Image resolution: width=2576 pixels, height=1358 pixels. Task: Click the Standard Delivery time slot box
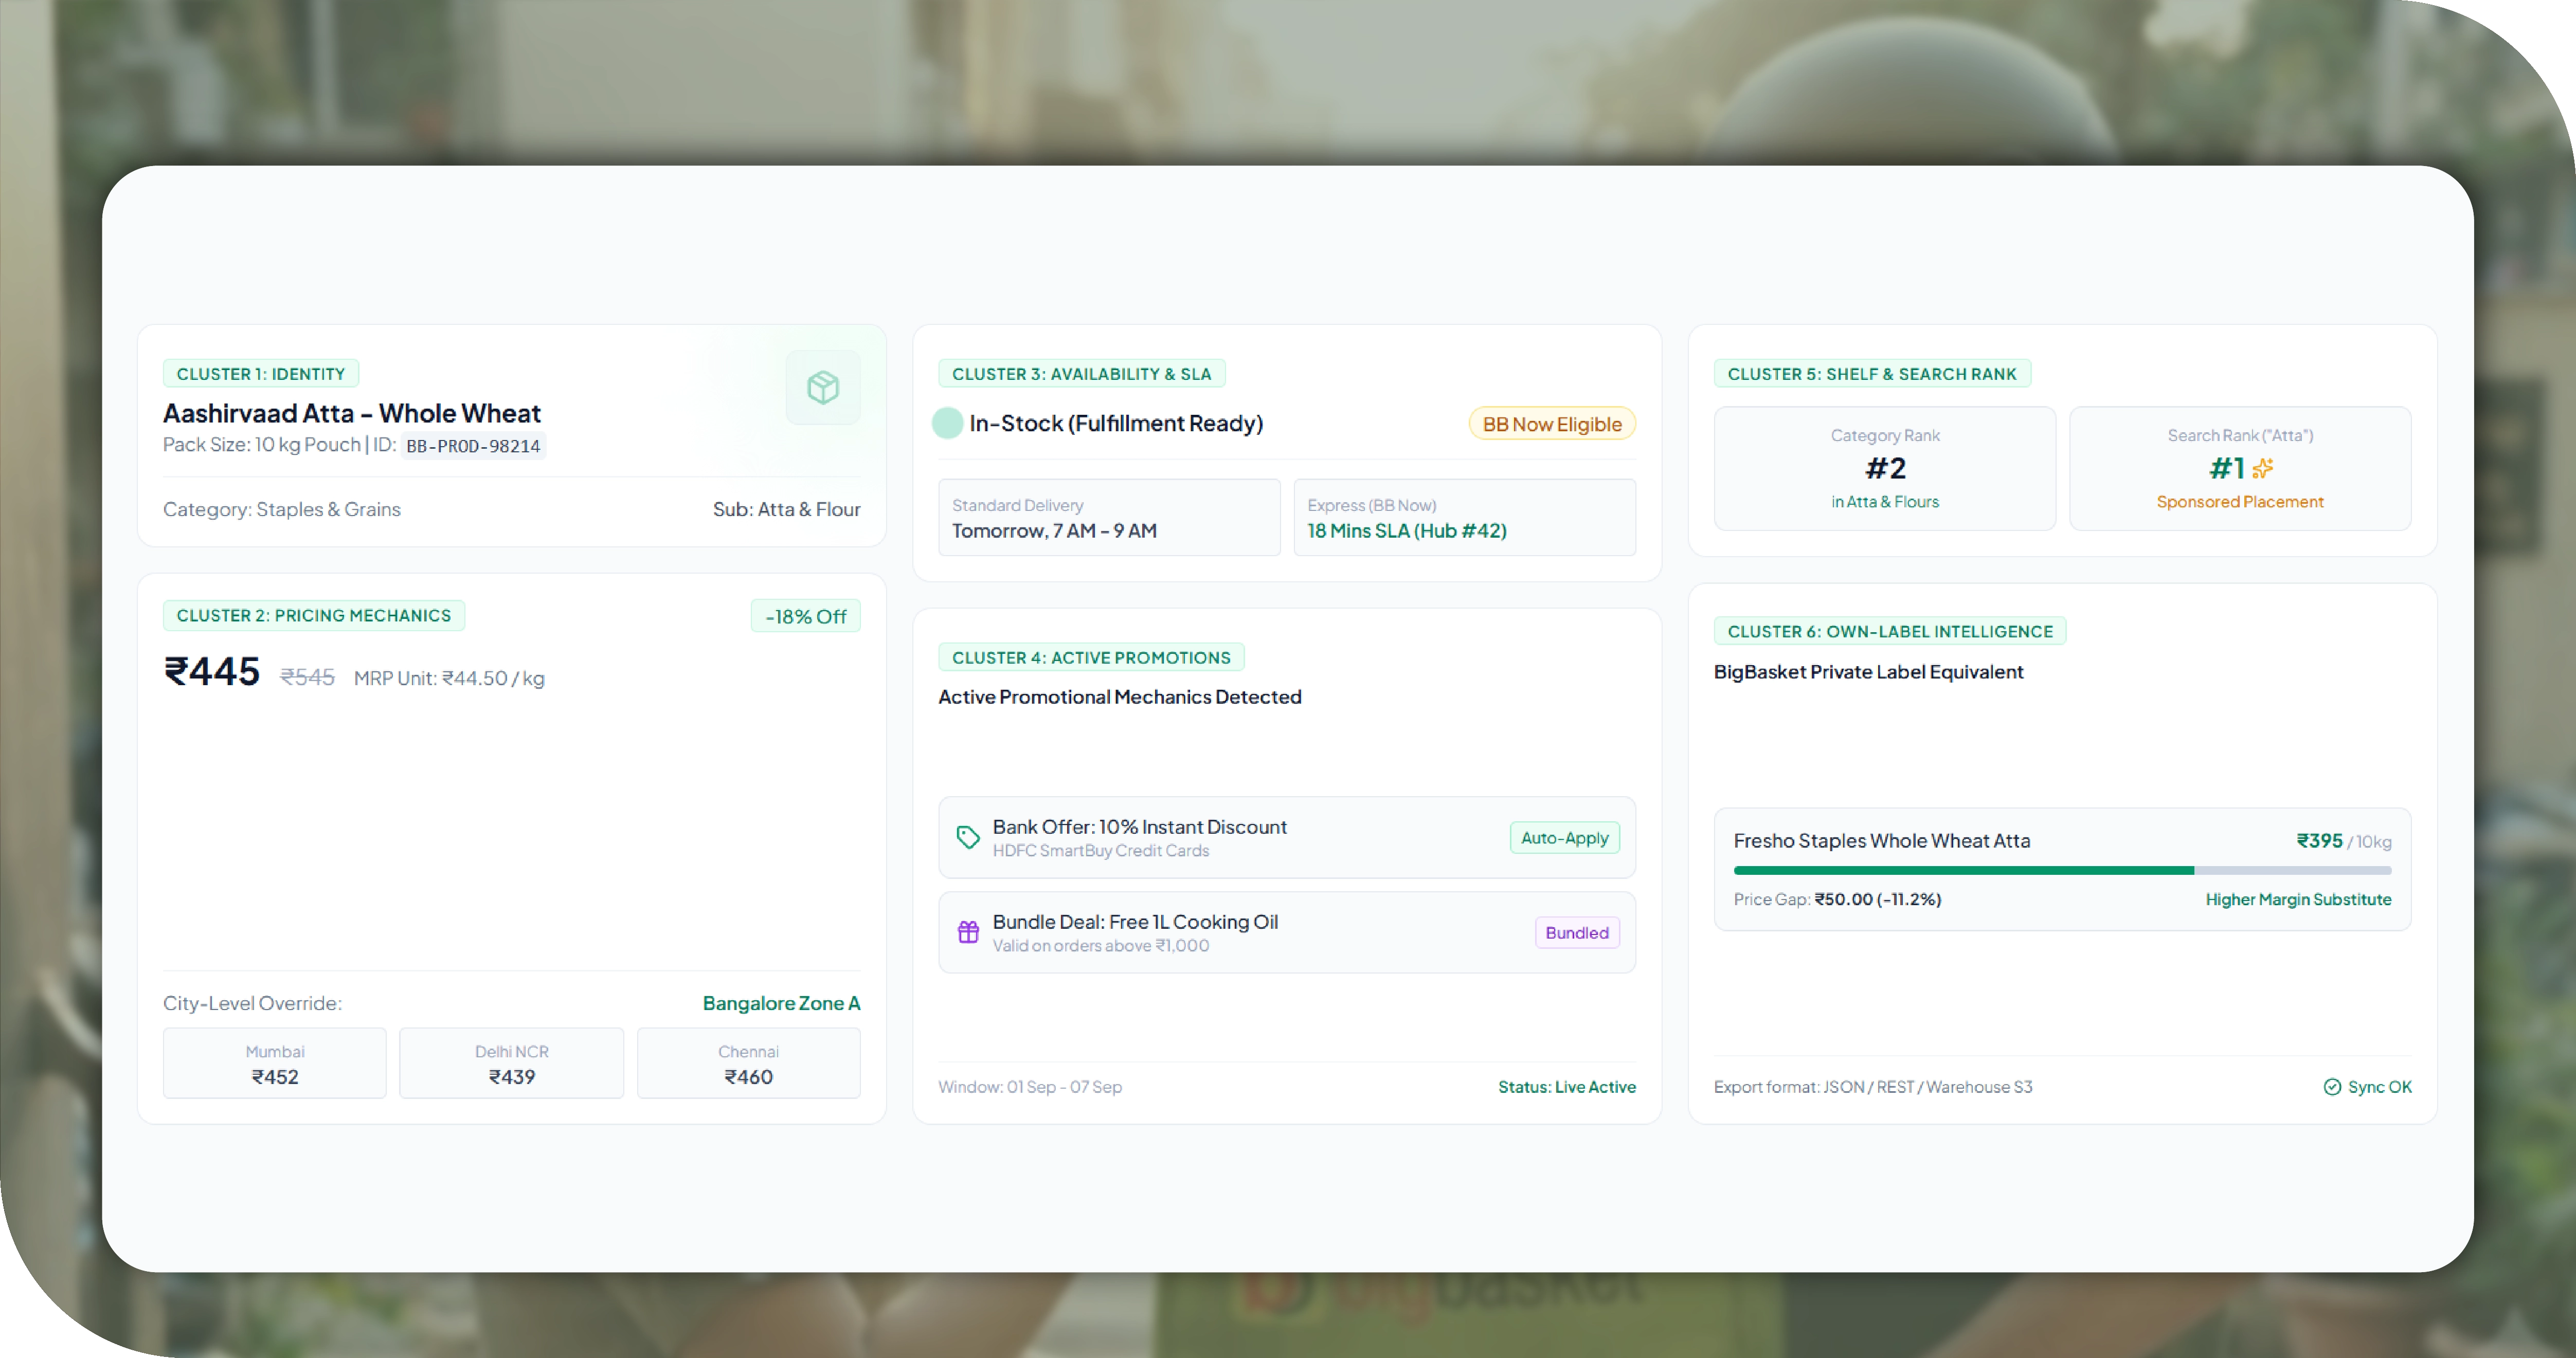1109,518
